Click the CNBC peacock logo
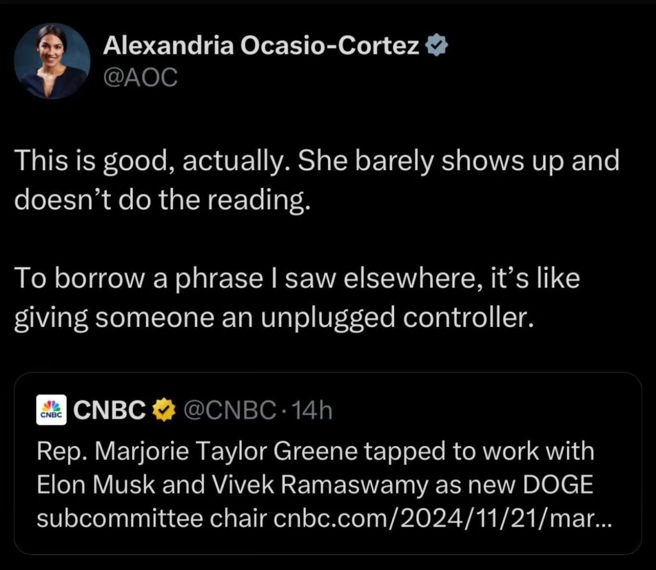 [53, 410]
